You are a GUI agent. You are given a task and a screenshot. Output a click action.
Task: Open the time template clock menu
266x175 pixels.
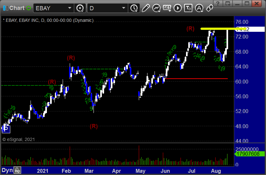[x=134, y=8]
